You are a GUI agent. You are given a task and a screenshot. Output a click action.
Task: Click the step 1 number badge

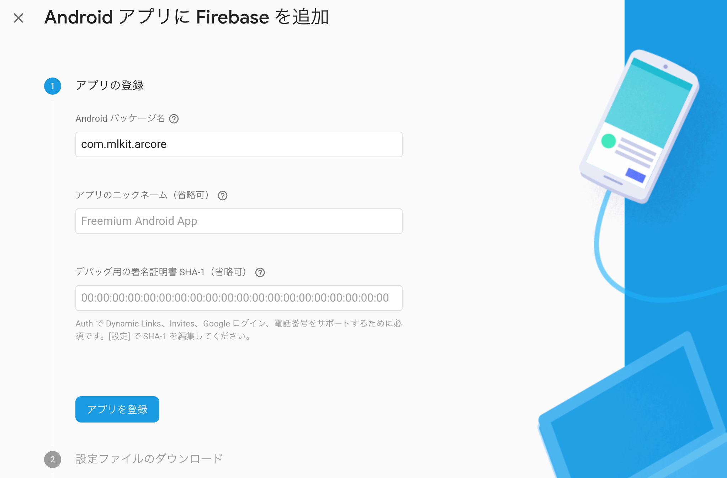pyautogui.click(x=52, y=86)
